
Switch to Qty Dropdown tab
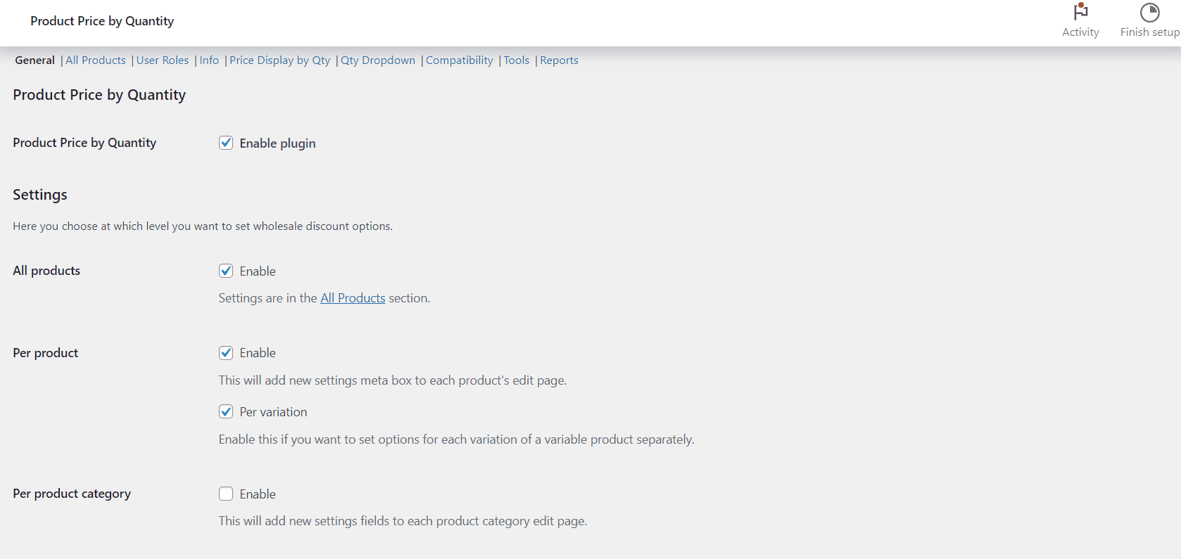pos(378,60)
